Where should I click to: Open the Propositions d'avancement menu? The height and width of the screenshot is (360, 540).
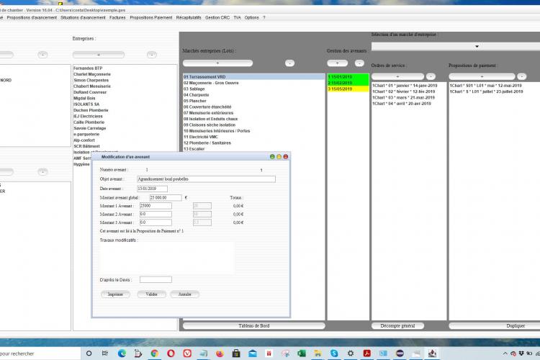(32, 17)
